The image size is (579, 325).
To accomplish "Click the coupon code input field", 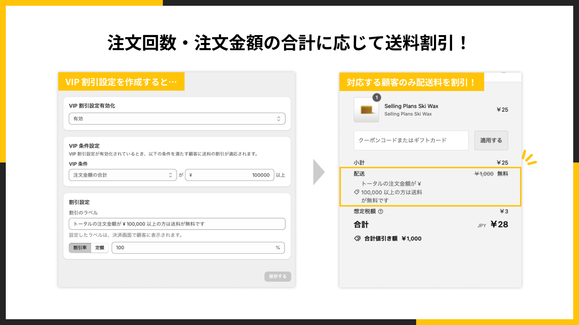I will [x=411, y=140].
